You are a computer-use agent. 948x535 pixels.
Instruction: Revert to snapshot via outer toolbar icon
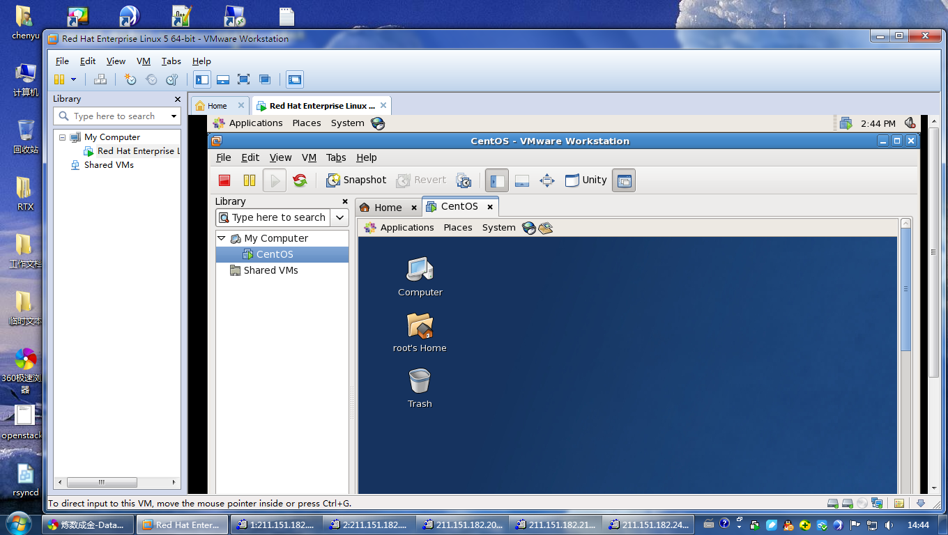(151, 79)
